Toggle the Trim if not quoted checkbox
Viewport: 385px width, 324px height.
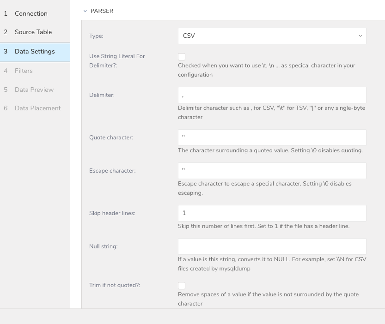point(182,286)
